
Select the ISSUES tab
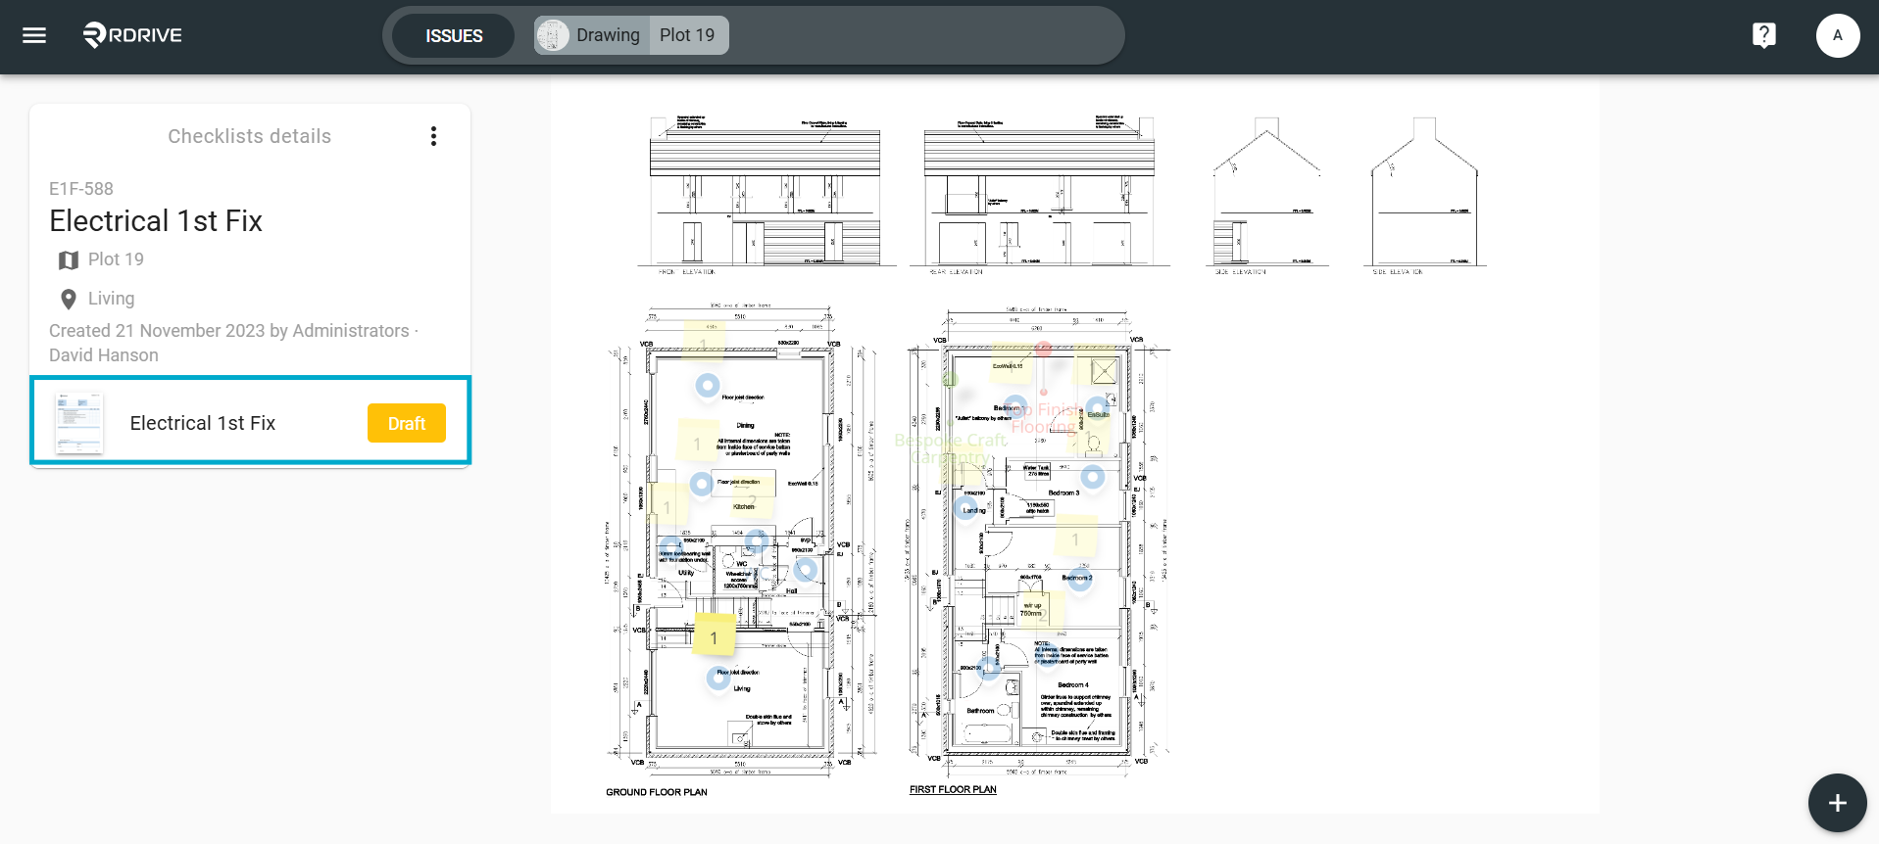454,35
